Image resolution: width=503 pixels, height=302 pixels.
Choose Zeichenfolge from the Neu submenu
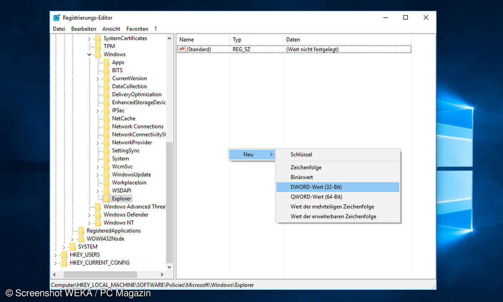point(337,167)
